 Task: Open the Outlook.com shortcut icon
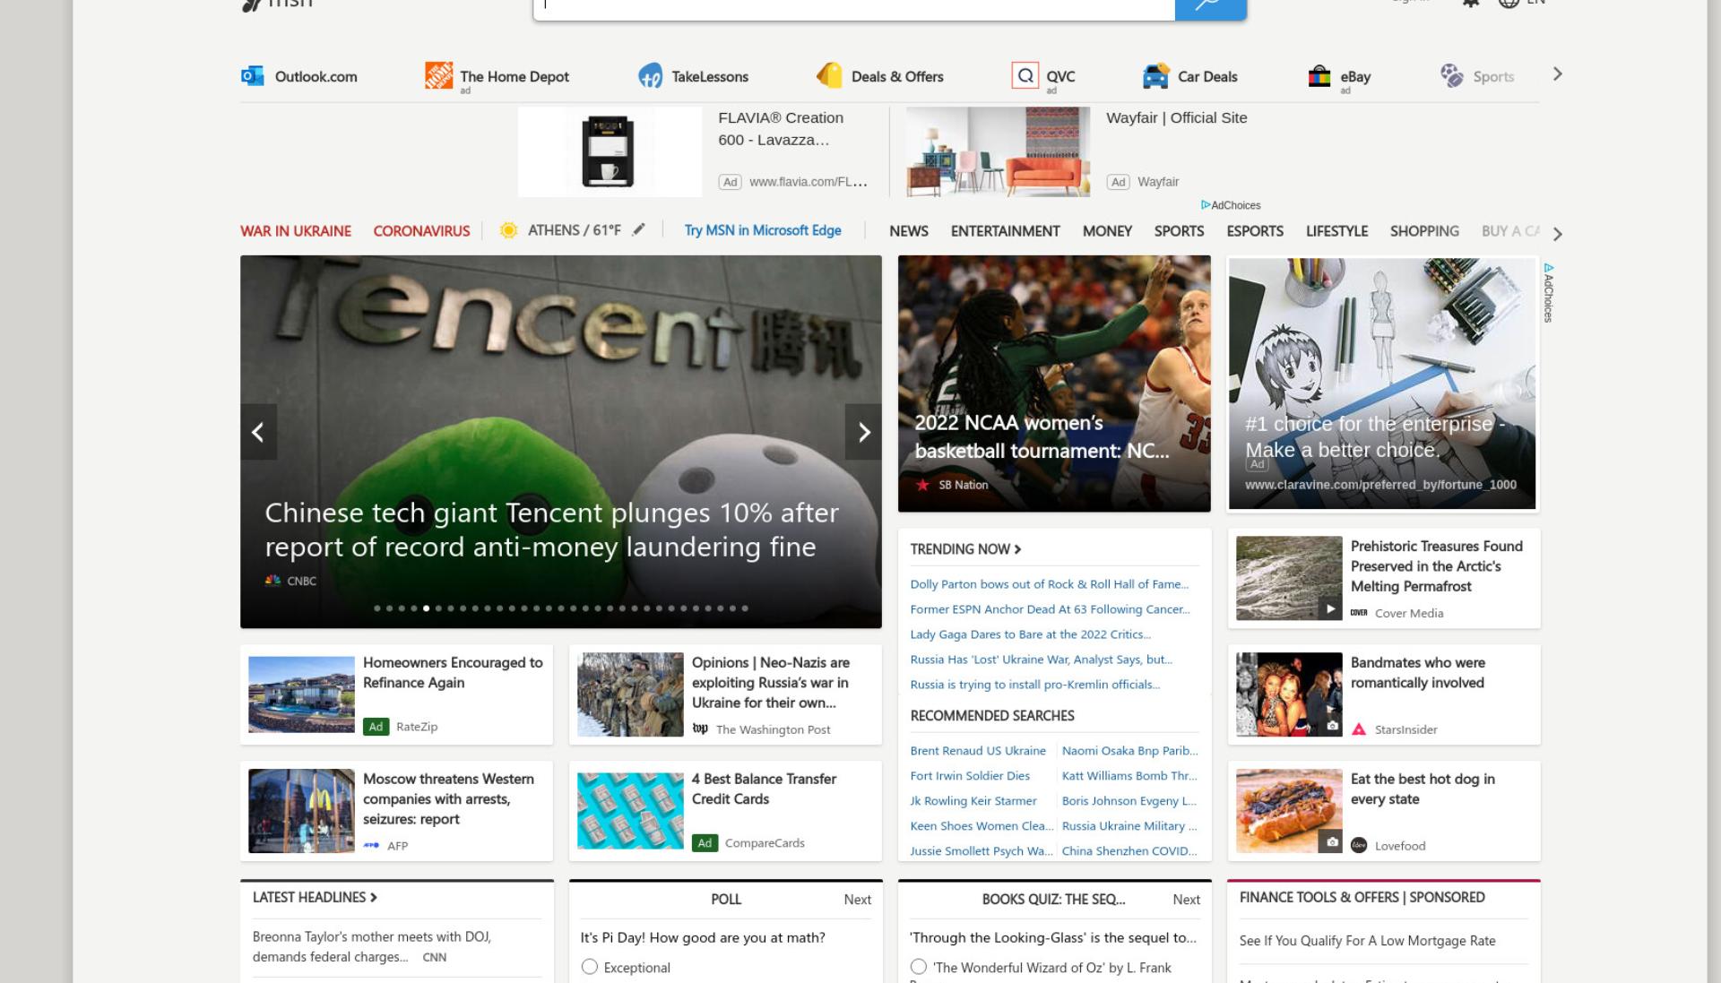point(253,76)
